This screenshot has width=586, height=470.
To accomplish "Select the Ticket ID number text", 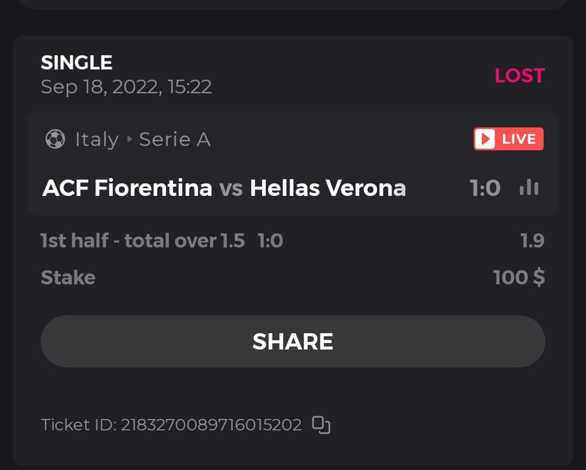I will point(211,425).
